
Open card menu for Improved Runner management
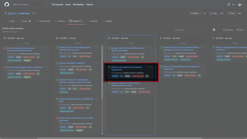click(x=203, y=66)
